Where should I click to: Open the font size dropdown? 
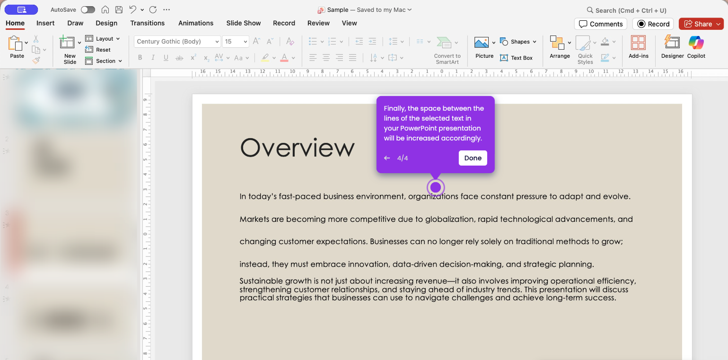(246, 42)
